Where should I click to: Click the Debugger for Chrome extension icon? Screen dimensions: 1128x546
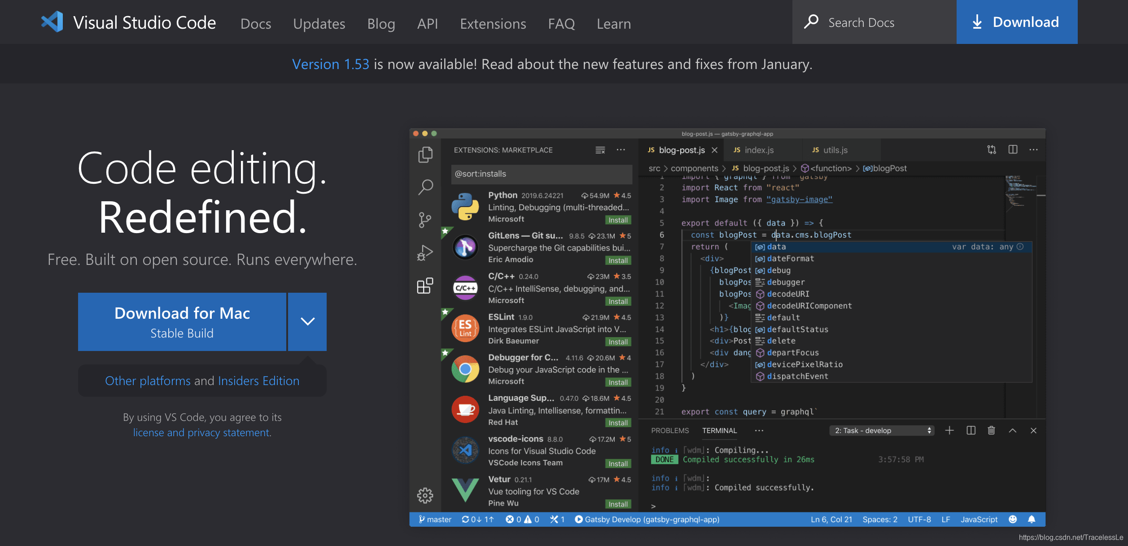465,368
